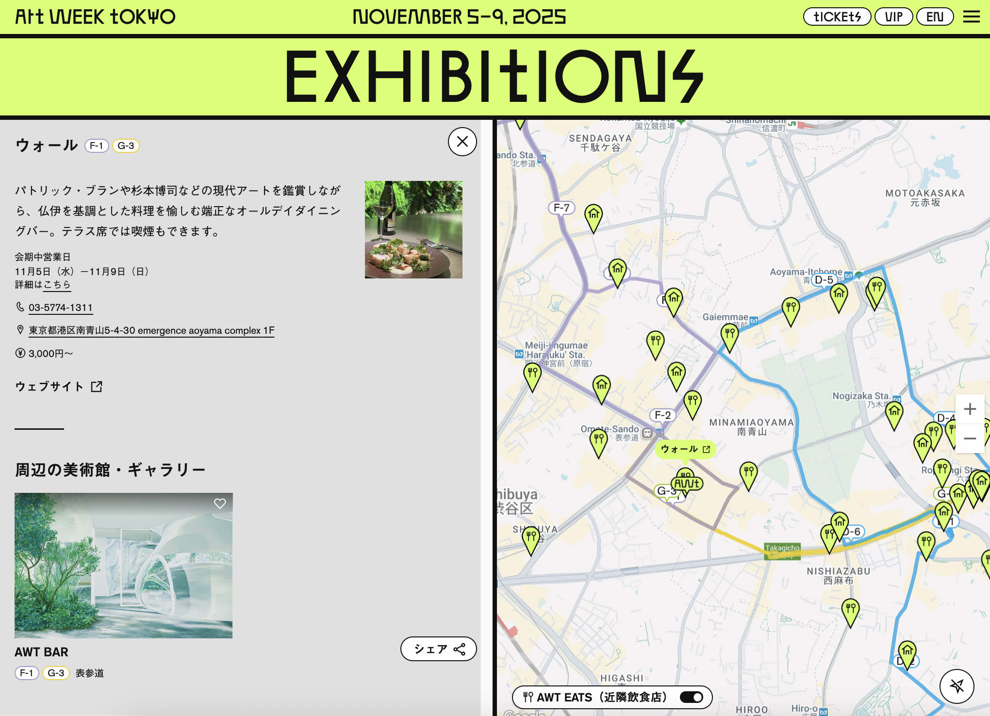Open the VIP page
The width and height of the screenshot is (990, 716).
tap(893, 17)
